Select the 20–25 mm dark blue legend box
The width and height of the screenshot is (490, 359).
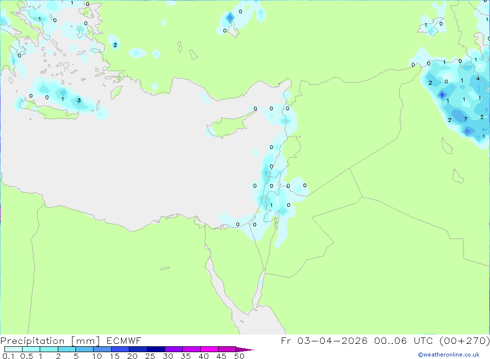point(138,349)
